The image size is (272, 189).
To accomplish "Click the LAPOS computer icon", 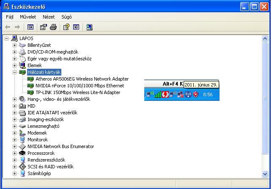I will click(x=14, y=38).
